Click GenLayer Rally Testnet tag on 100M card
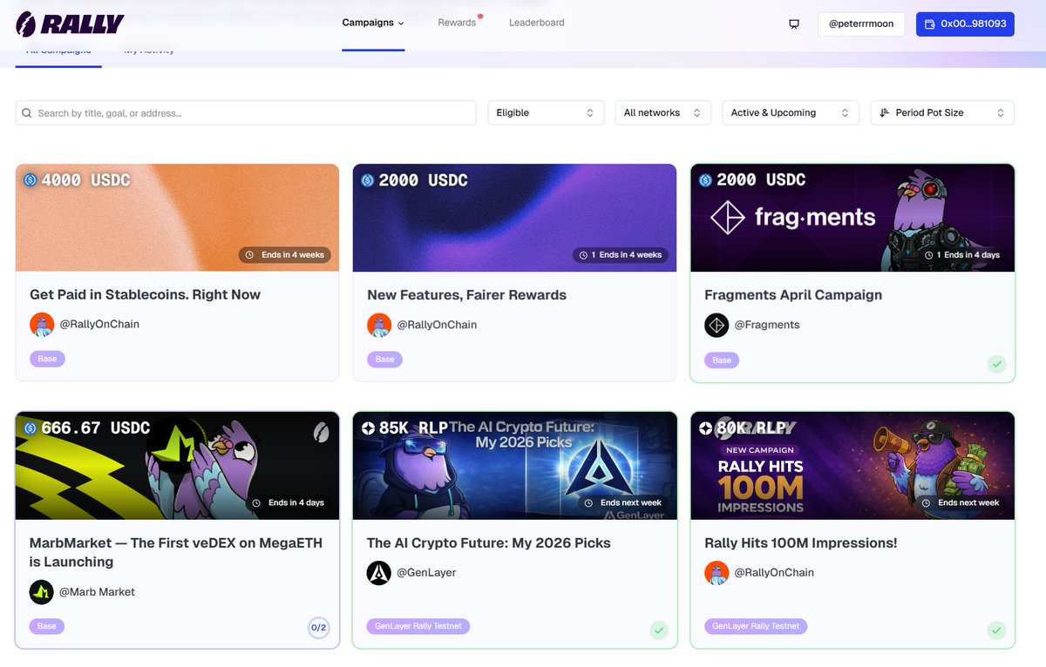This screenshot has height=667, width=1046. (756, 626)
